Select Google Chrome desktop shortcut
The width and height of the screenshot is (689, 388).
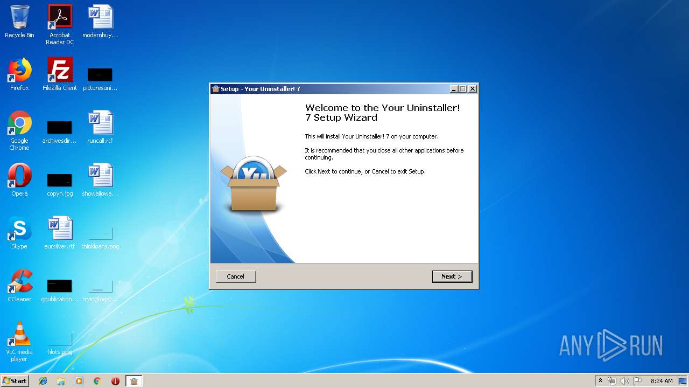[x=19, y=130]
